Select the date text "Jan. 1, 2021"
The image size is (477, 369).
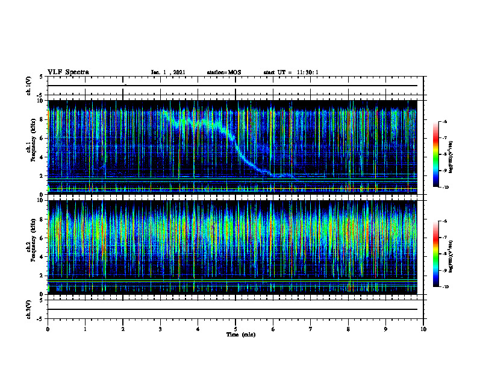point(168,72)
